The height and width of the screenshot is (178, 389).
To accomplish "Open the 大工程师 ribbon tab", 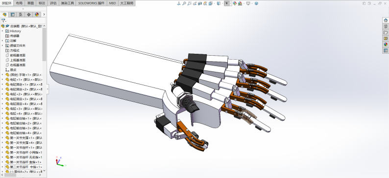I will (x=127, y=3).
